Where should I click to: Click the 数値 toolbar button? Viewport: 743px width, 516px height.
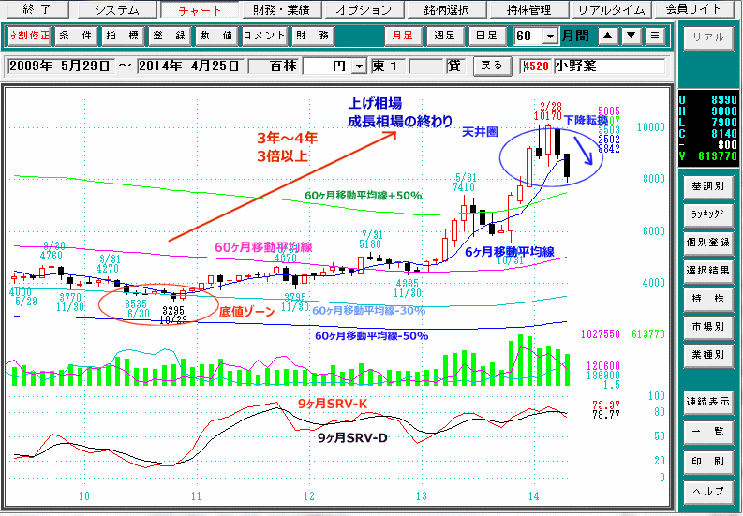click(217, 36)
